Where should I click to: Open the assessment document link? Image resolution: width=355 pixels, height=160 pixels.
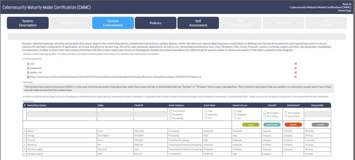[36, 68]
